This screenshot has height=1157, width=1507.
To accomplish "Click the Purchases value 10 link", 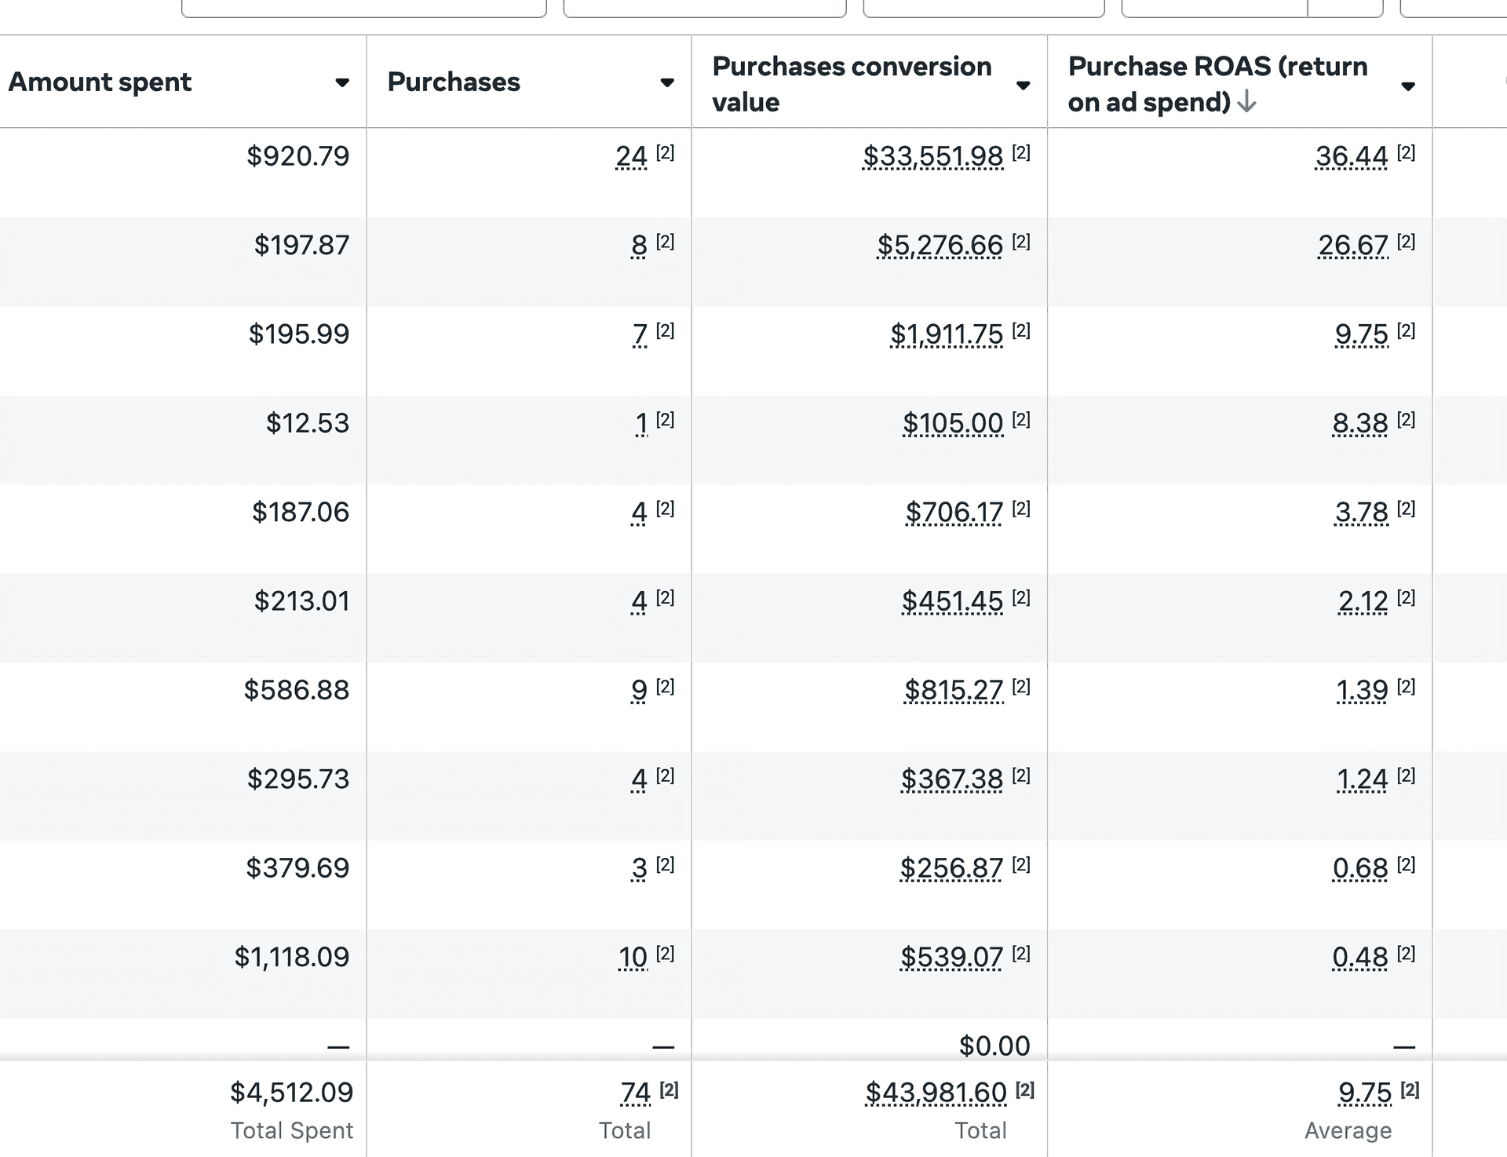I will [x=633, y=957].
